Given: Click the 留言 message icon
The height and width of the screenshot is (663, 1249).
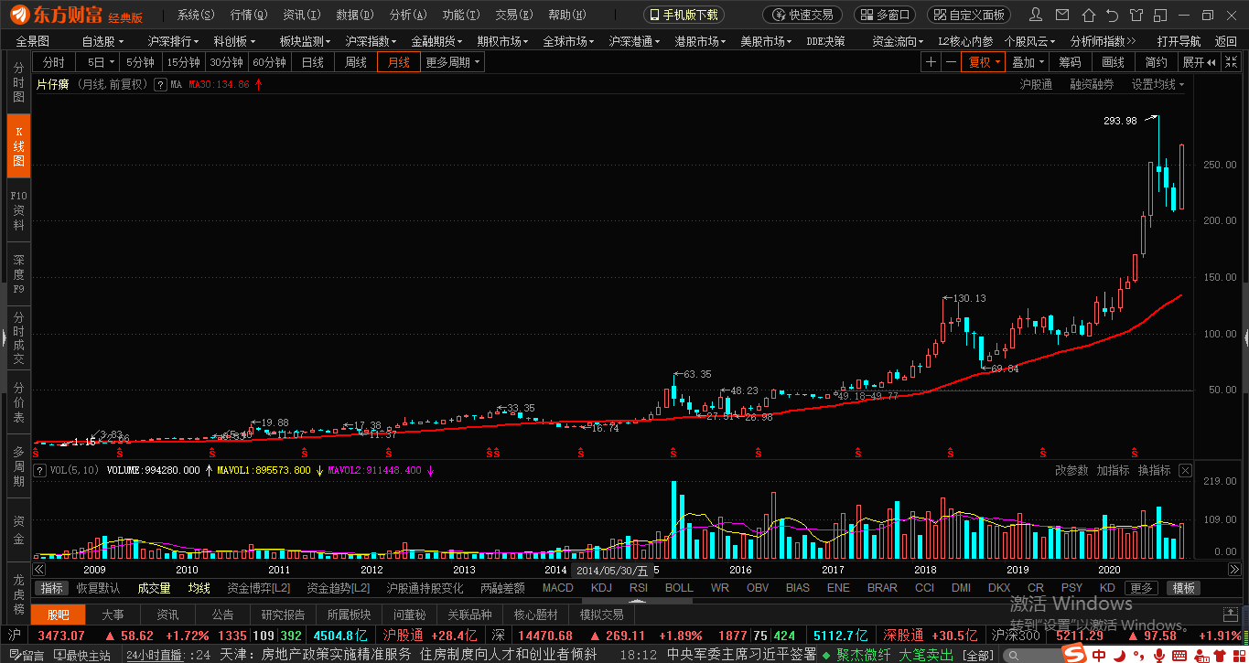Looking at the screenshot, I should [x=27, y=656].
